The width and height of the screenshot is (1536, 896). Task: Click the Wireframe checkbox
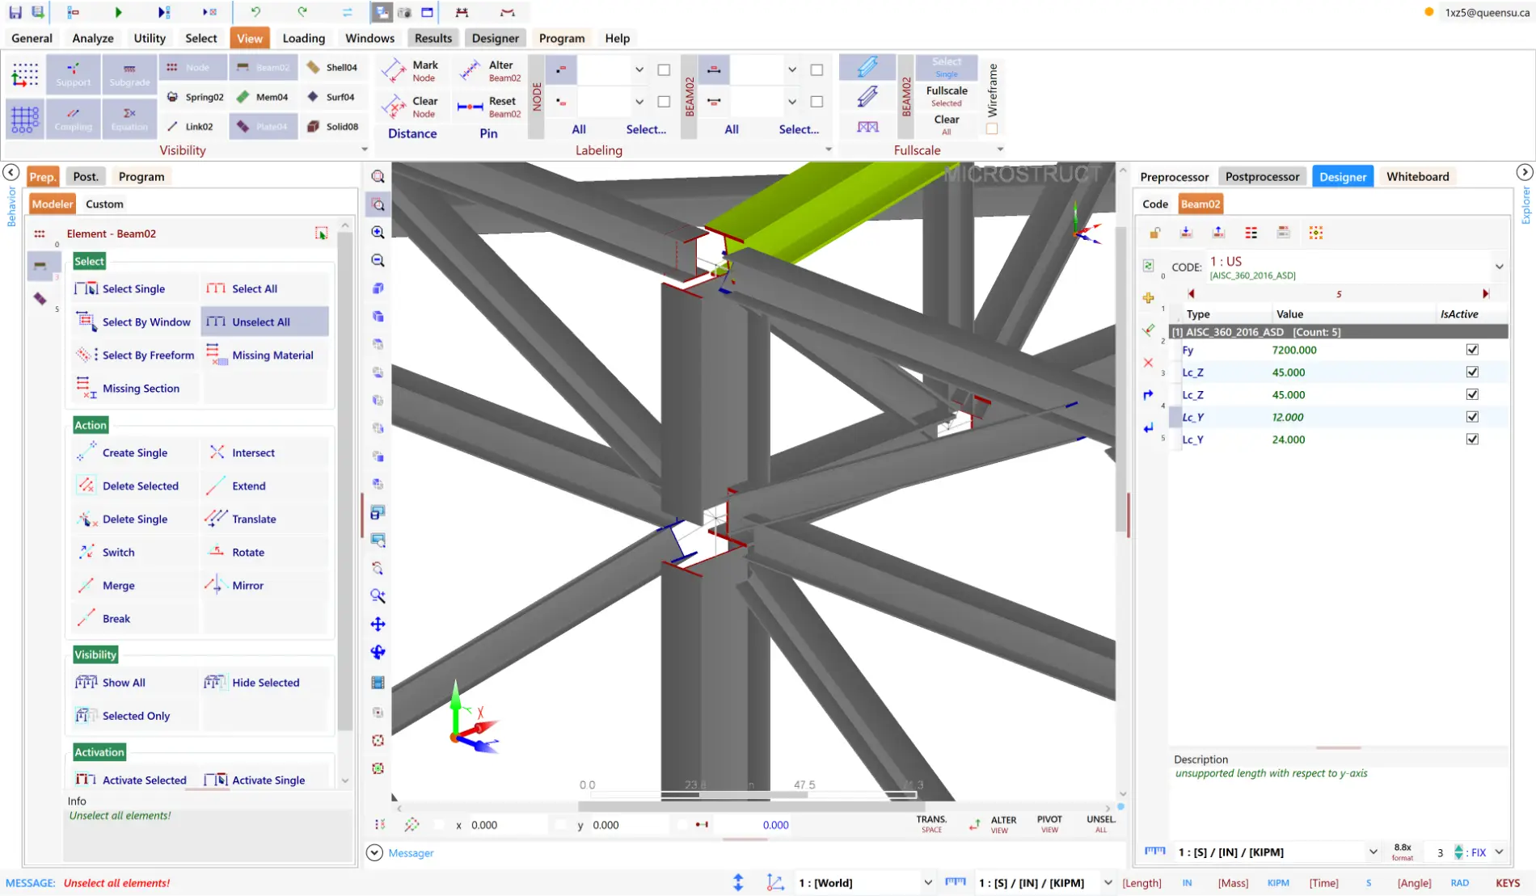point(992,128)
